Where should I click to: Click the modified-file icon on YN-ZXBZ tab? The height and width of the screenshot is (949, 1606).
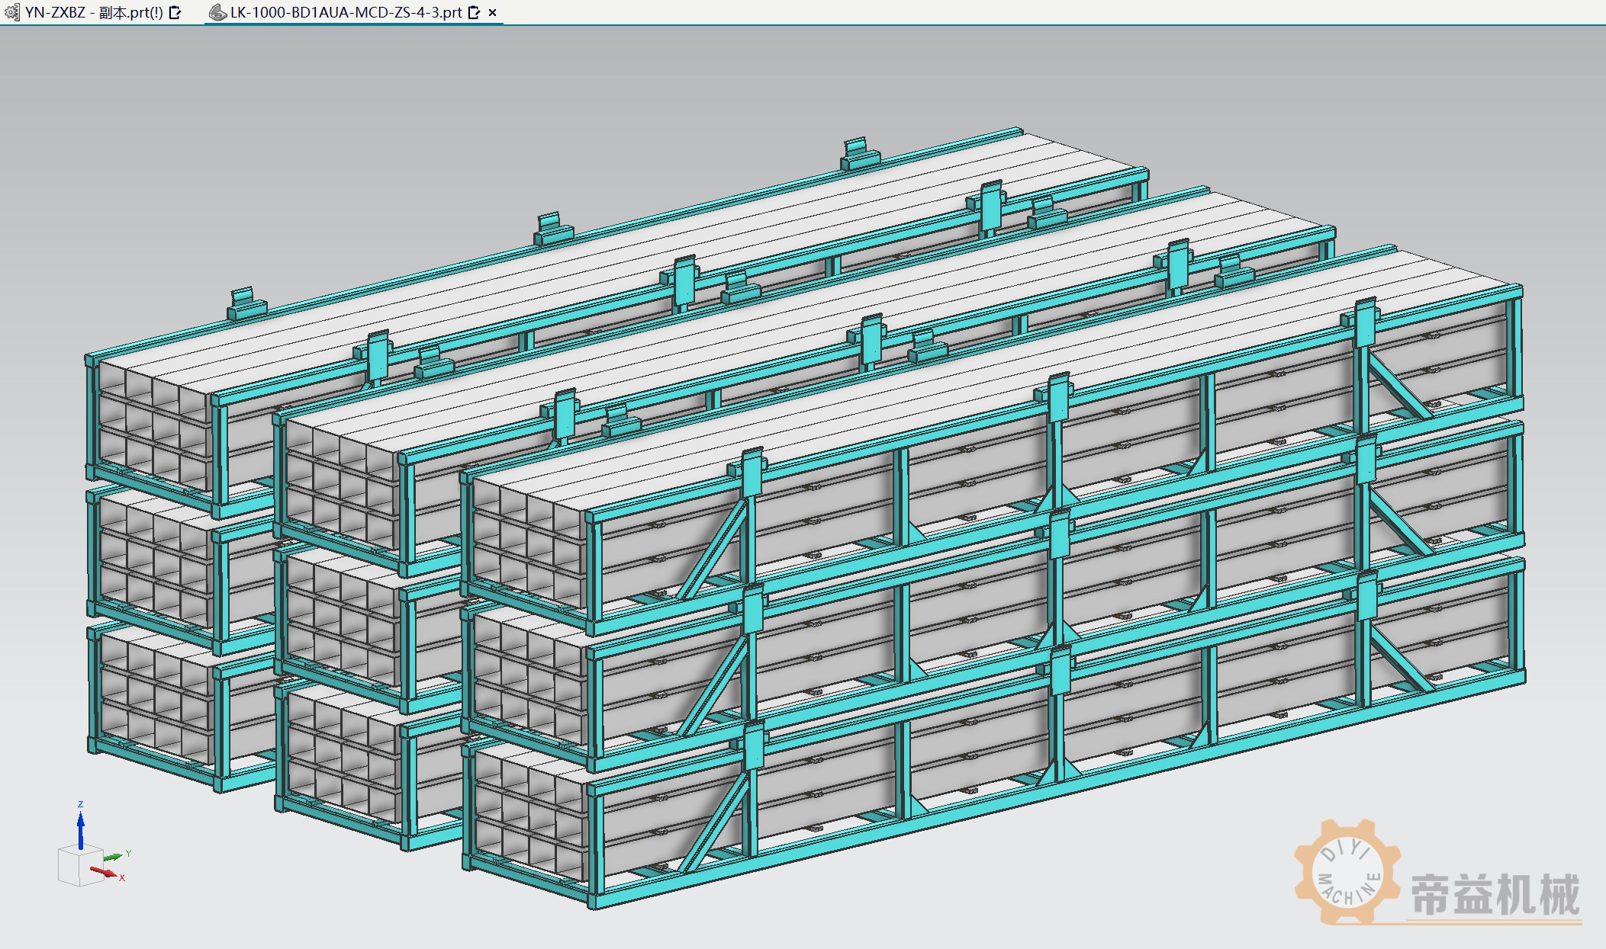pos(175,12)
